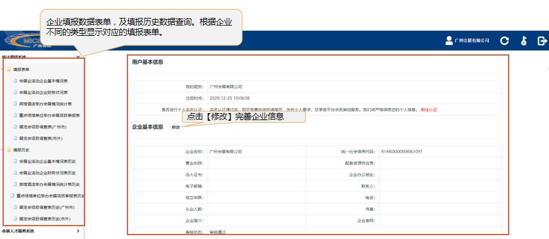Open the 重点场馆单位举办会展项目季报表 form
The height and width of the screenshot is (239, 549).
[x=49, y=115]
